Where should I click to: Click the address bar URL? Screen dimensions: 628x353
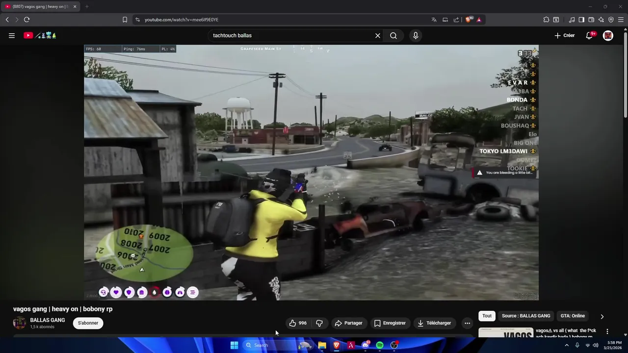pyautogui.click(x=182, y=20)
